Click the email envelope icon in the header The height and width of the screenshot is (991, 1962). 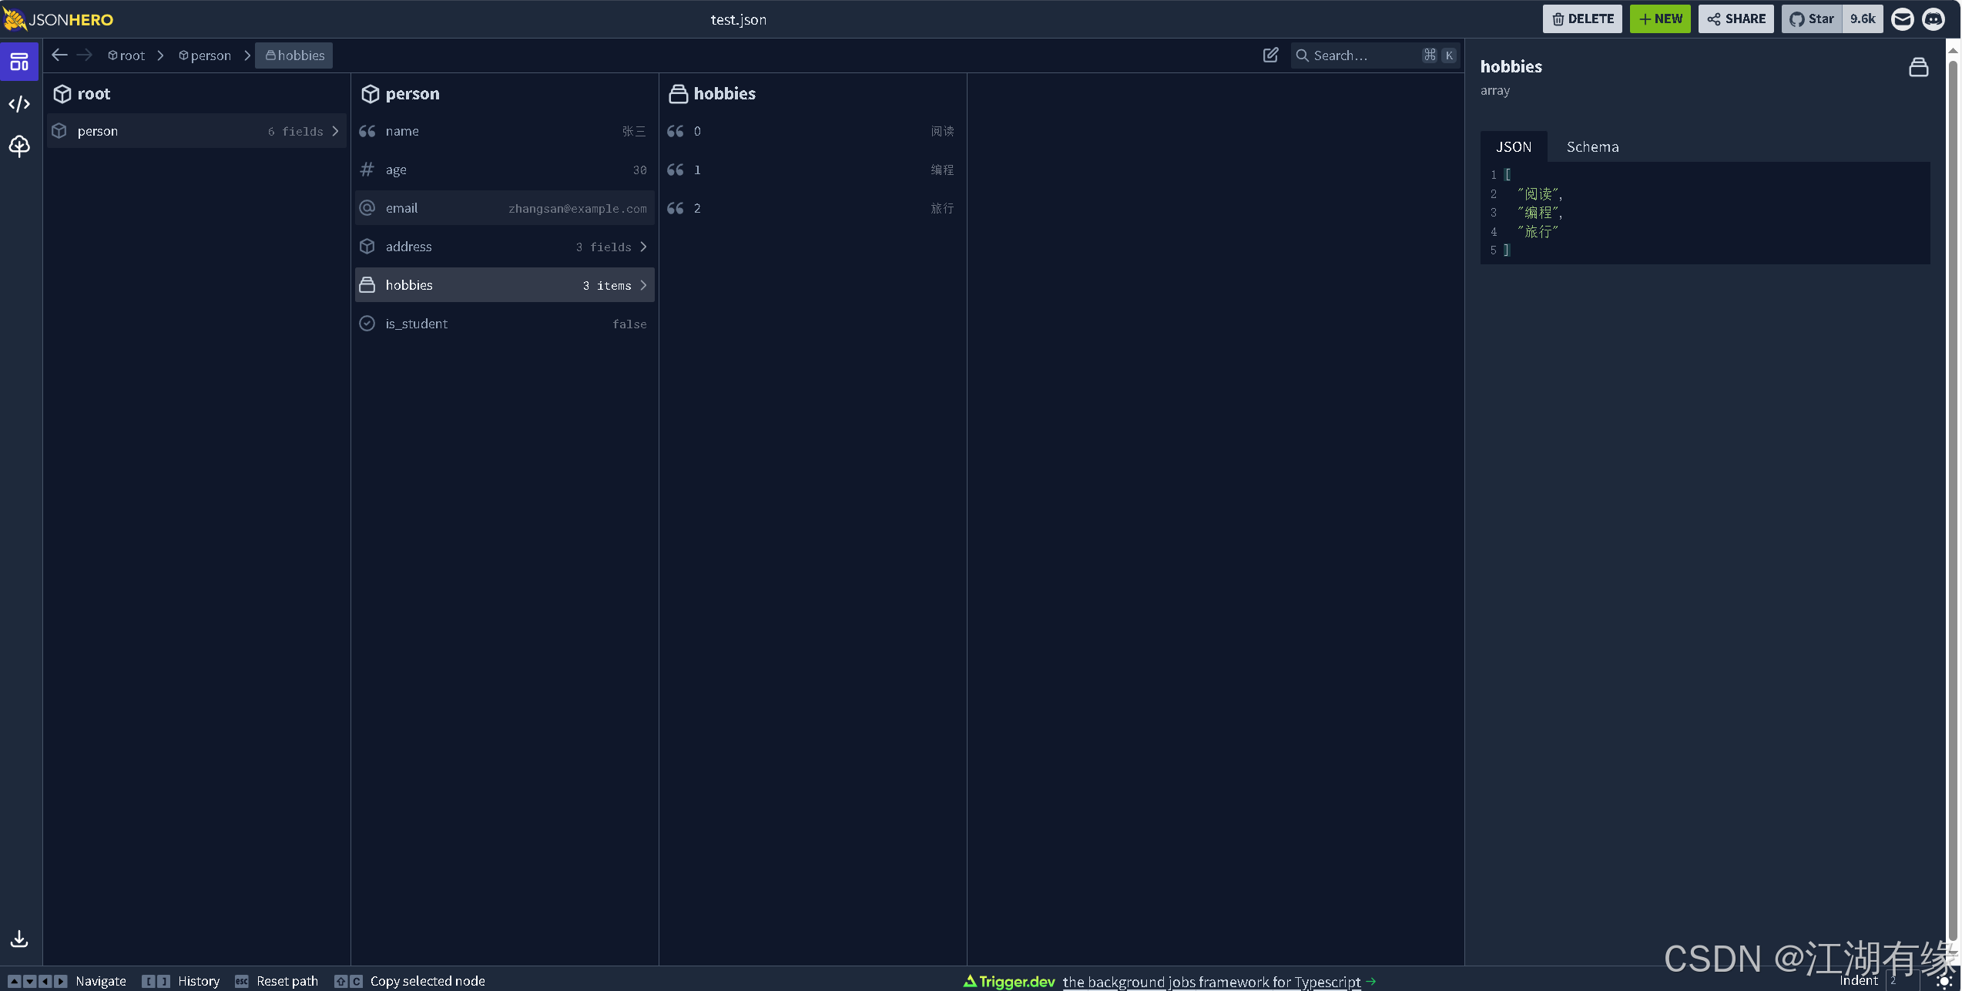(x=1903, y=19)
